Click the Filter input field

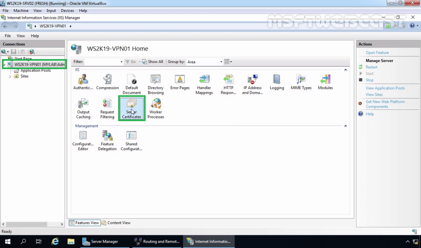(x=102, y=62)
